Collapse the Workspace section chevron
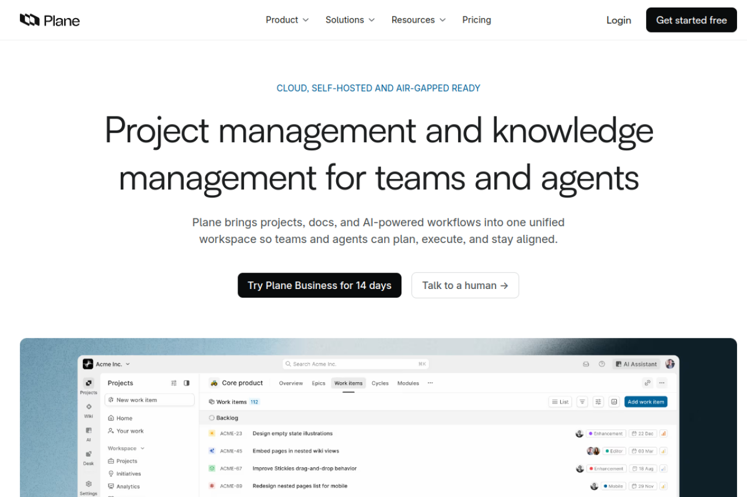Image resolution: width=747 pixels, height=497 pixels. 142,449
